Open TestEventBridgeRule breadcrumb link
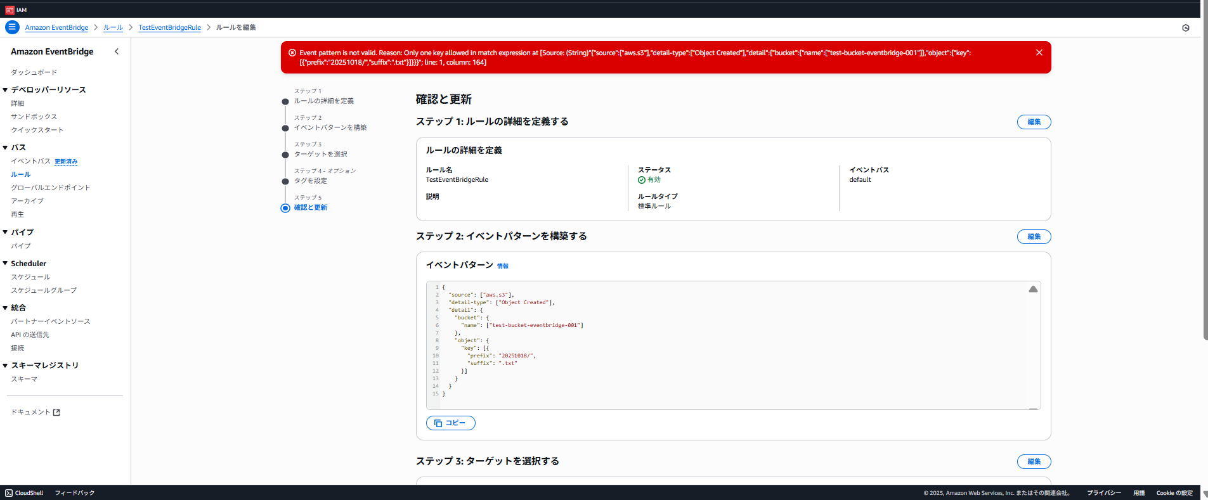 point(169,28)
